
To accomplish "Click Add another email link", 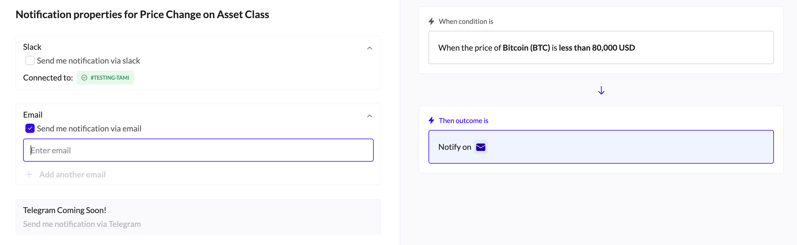I will pyautogui.click(x=72, y=175).
